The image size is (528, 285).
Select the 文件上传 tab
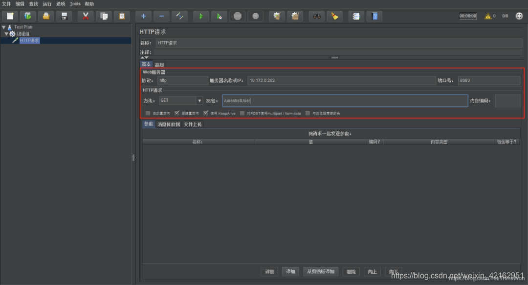pyautogui.click(x=193, y=124)
